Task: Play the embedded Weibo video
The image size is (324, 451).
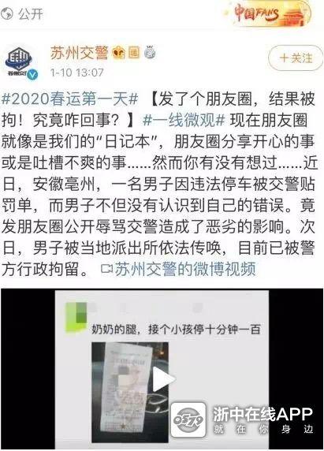Action: (162, 379)
